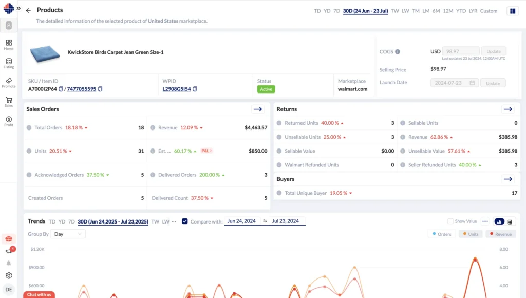Open the layout toggle icon at top right
This screenshot has height=298, width=526.
(513, 11)
